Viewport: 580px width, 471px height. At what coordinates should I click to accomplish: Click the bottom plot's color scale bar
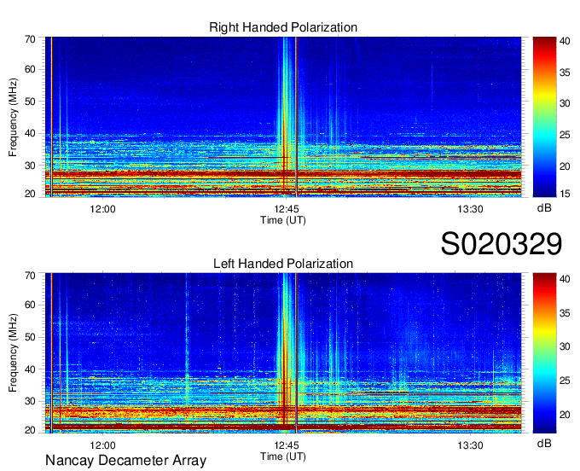click(544, 353)
